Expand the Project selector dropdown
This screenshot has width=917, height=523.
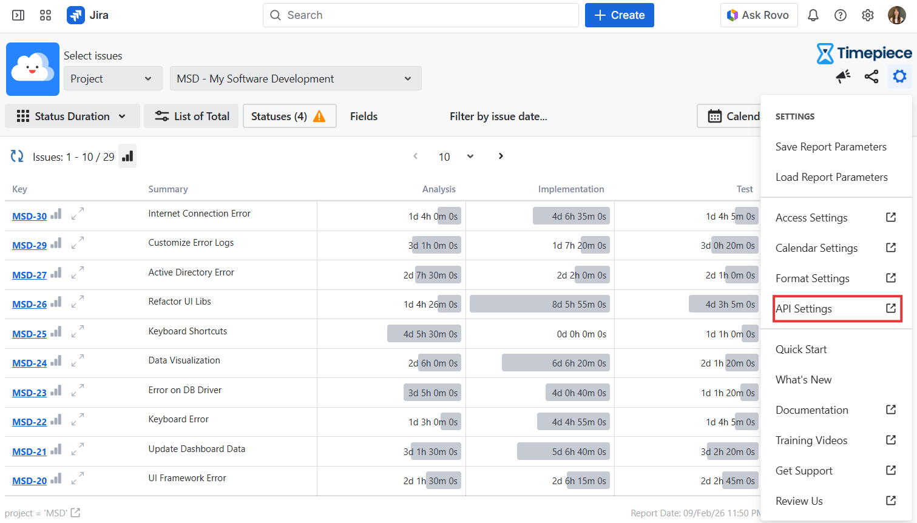(113, 79)
